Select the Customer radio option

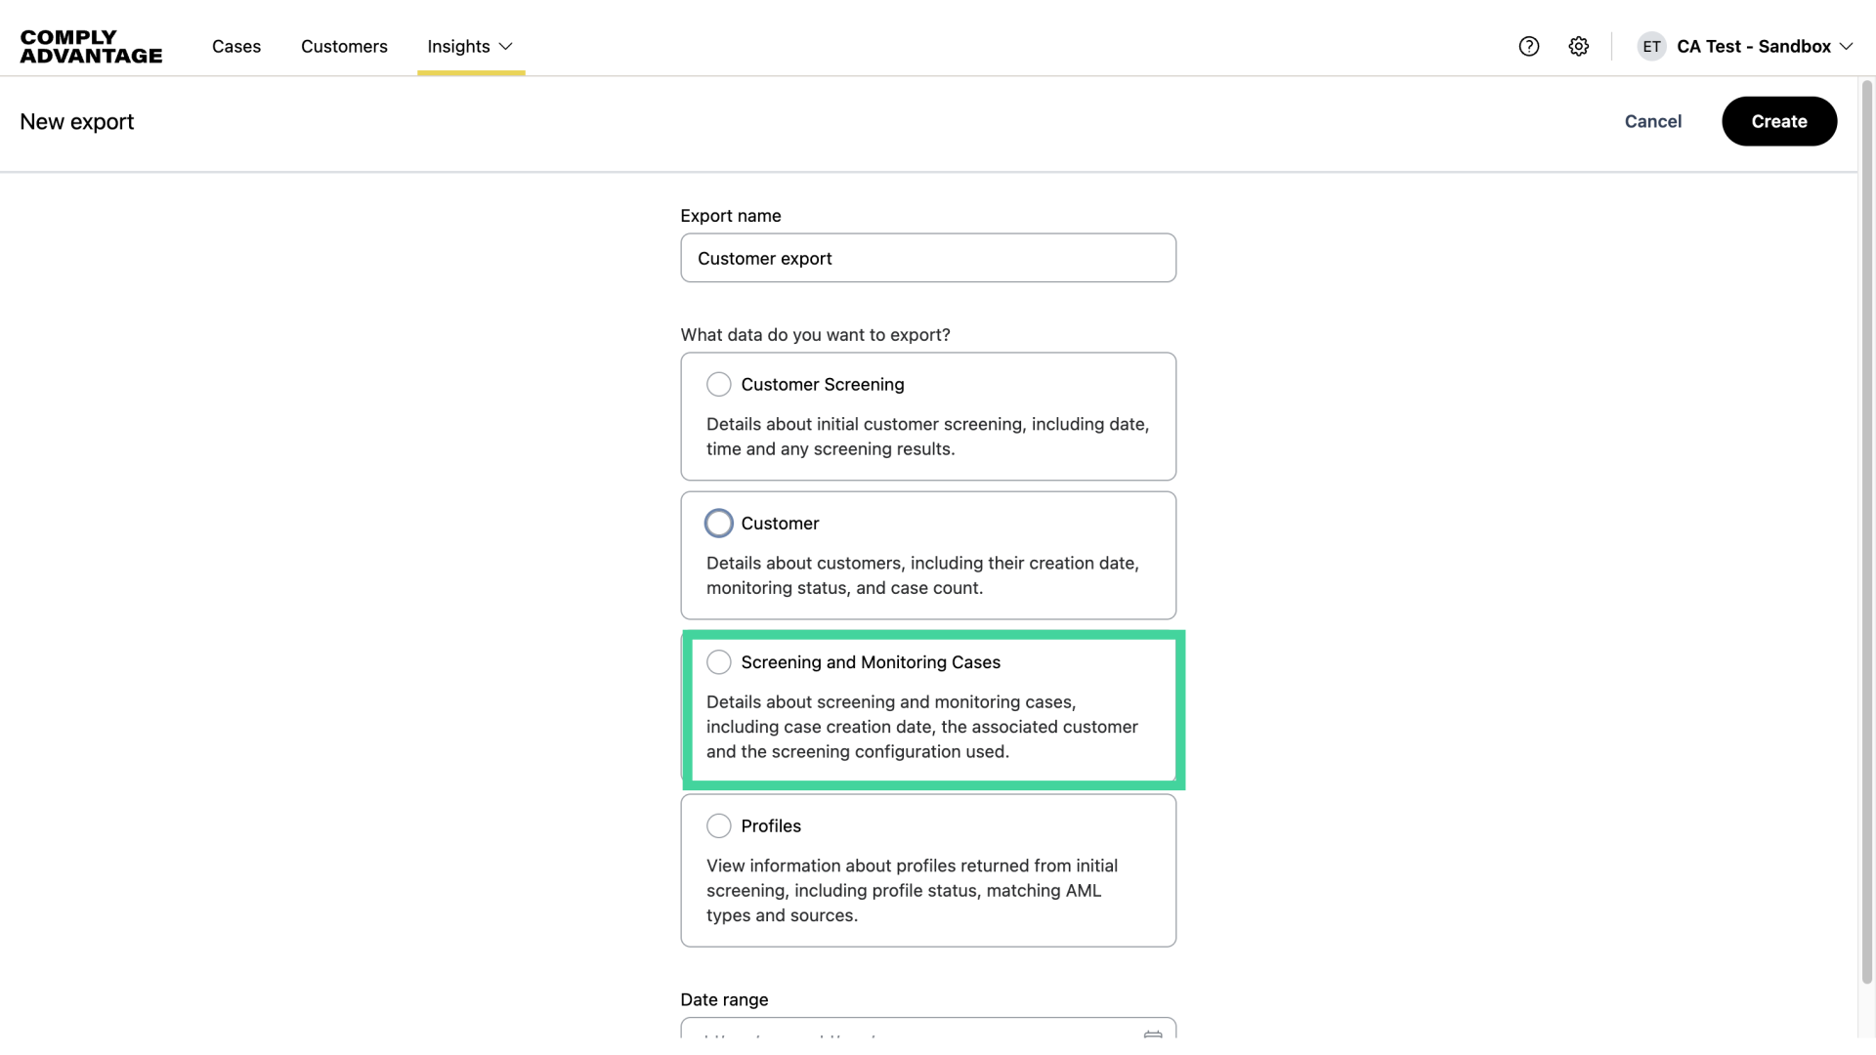718,524
